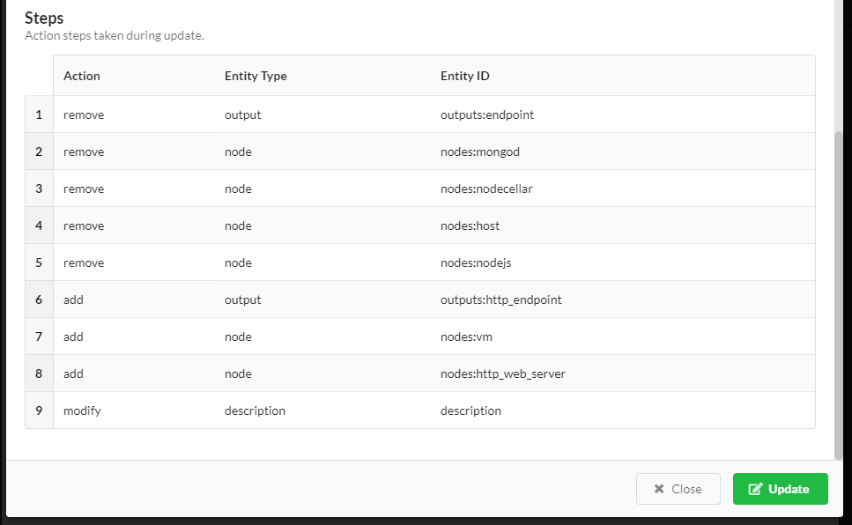Click the add action in row 6

[x=73, y=299]
